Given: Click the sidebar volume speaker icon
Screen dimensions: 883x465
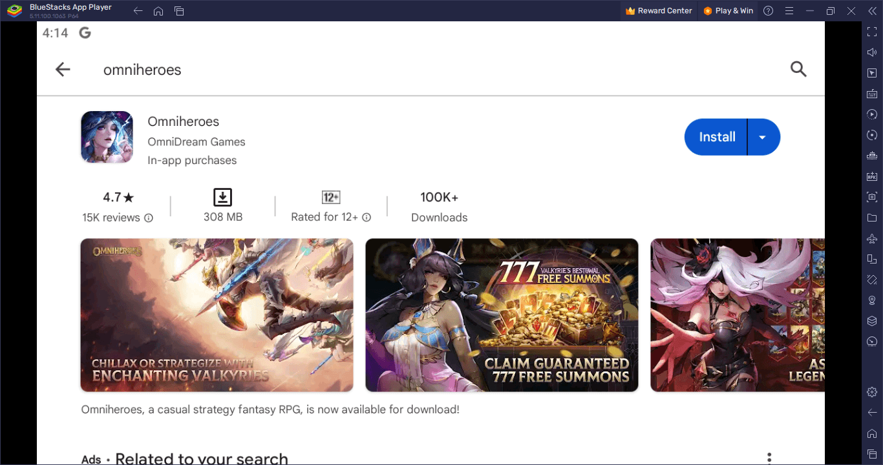Looking at the screenshot, I should [871, 52].
